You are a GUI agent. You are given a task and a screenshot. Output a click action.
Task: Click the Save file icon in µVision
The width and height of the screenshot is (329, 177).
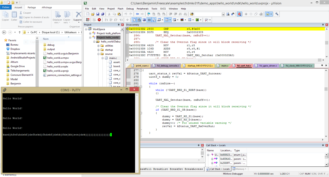[98, 14]
